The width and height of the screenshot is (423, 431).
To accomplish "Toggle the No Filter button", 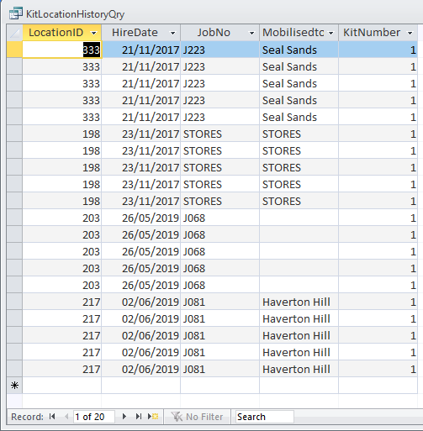I will point(197,417).
